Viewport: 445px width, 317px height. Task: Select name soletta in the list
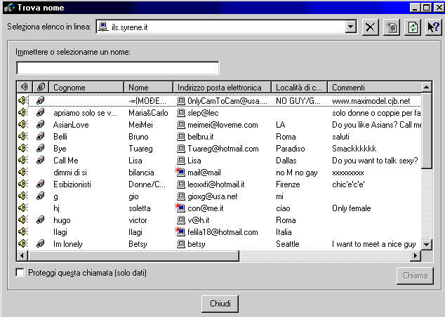(140, 208)
